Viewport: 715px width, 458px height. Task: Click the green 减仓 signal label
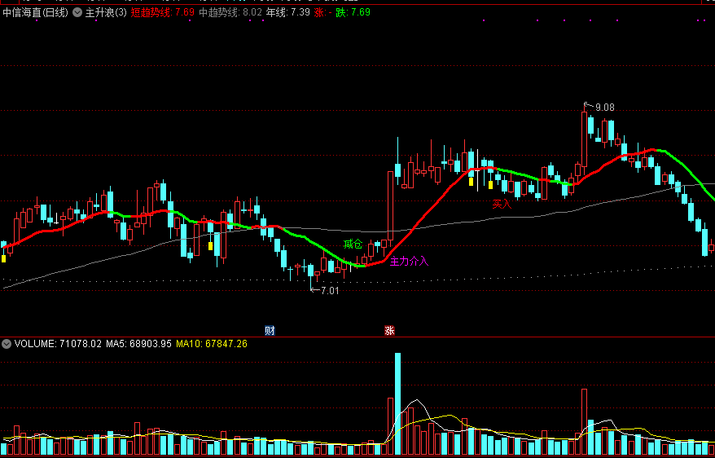point(353,244)
